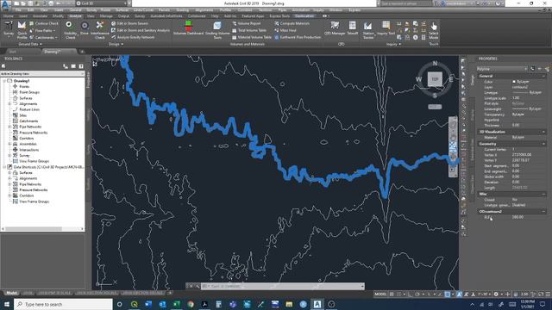The image size is (552, 310).
Task: Click in the command line input field
Action: click(282, 286)
